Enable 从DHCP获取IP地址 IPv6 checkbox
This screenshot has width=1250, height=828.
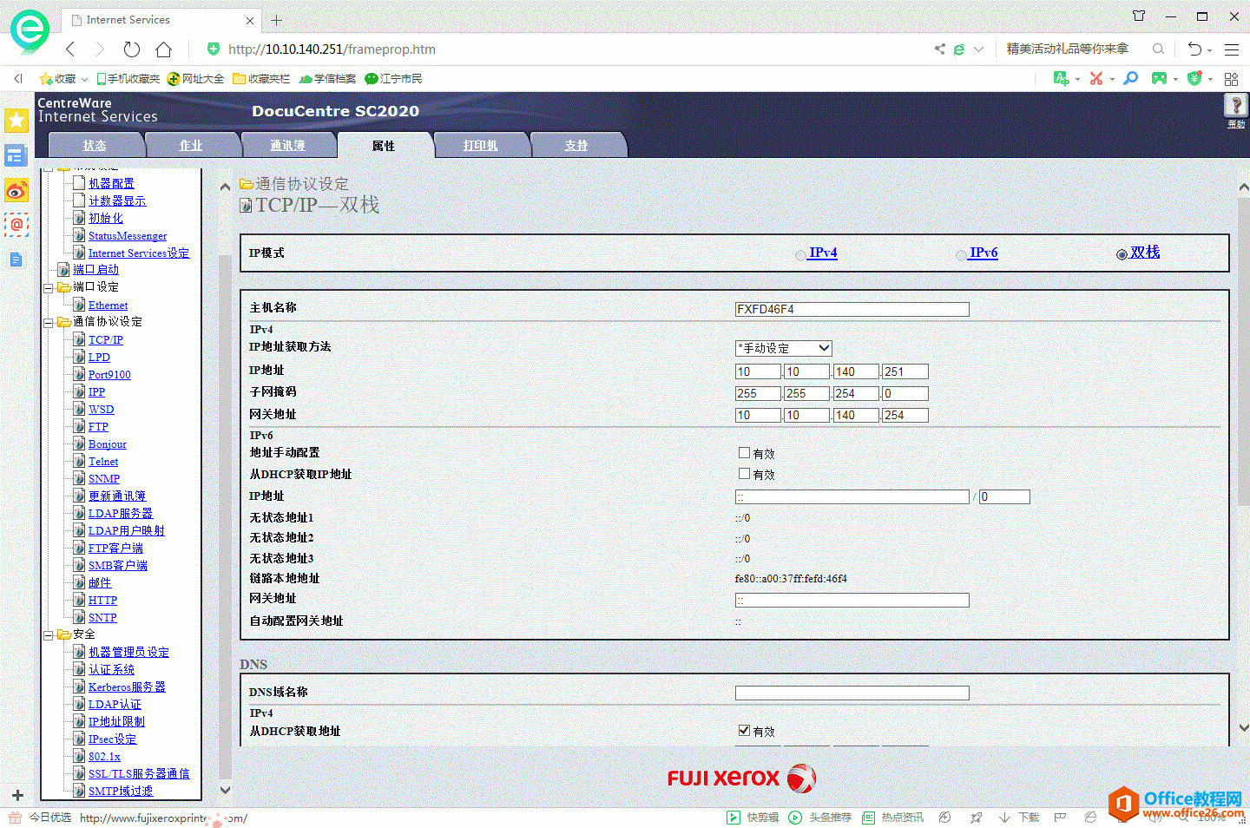point(744,474)
